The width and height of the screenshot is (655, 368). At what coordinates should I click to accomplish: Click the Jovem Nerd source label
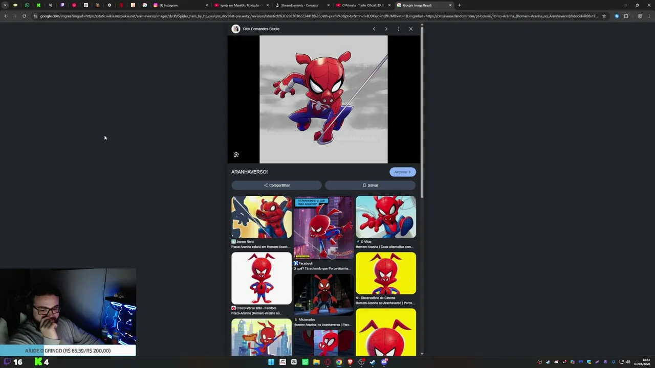click(245, 242)
